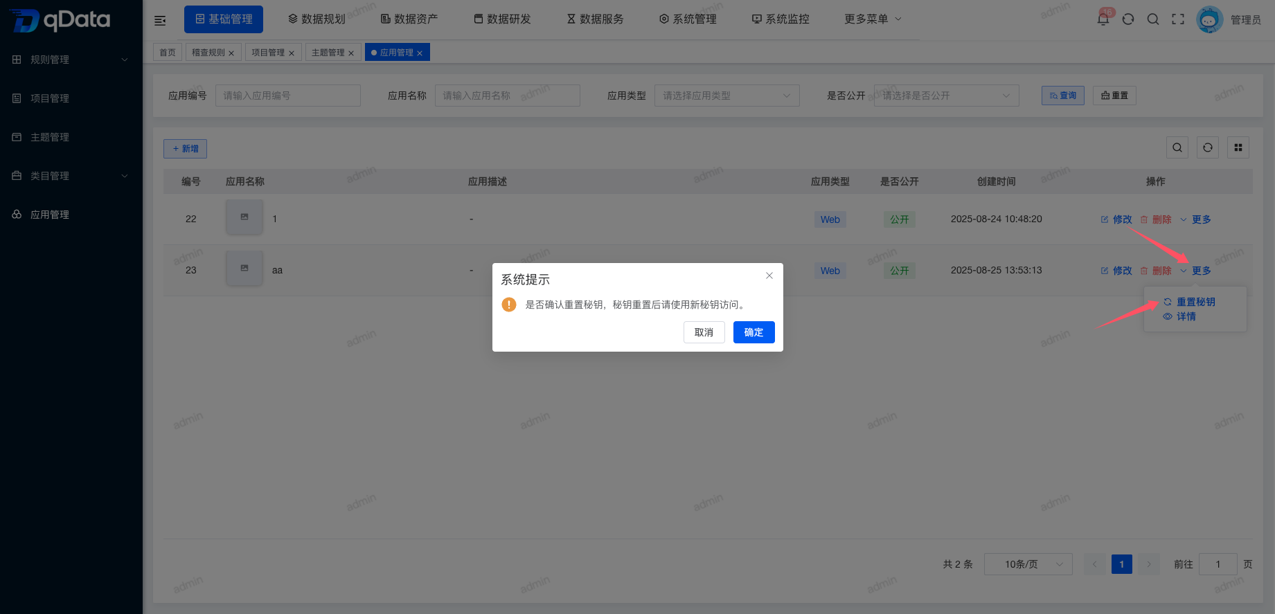Close the 项目管理 tab

pos(292,53)
